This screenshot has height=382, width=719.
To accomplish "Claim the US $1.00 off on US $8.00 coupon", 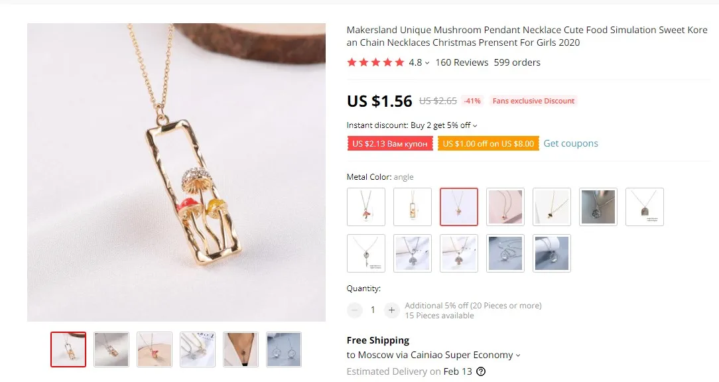I will point(488,143).
